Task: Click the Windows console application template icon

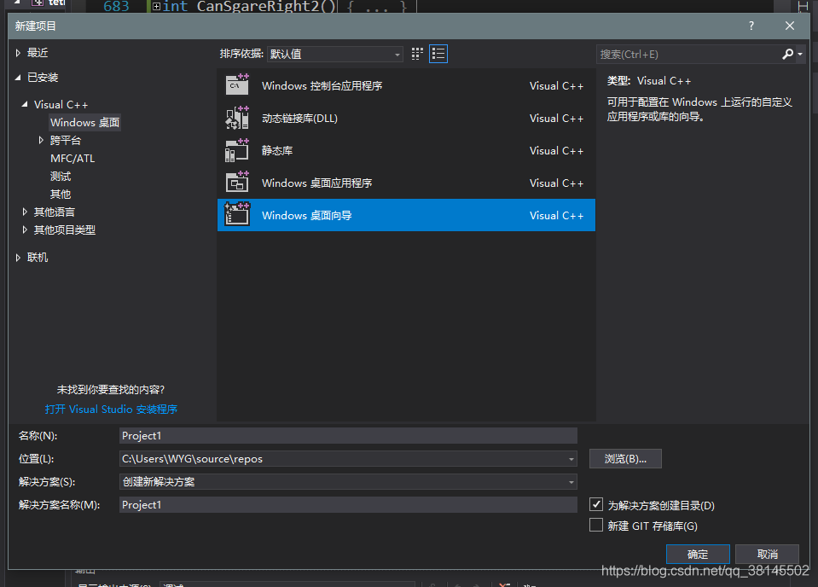Action: click(x=237, y=85)
